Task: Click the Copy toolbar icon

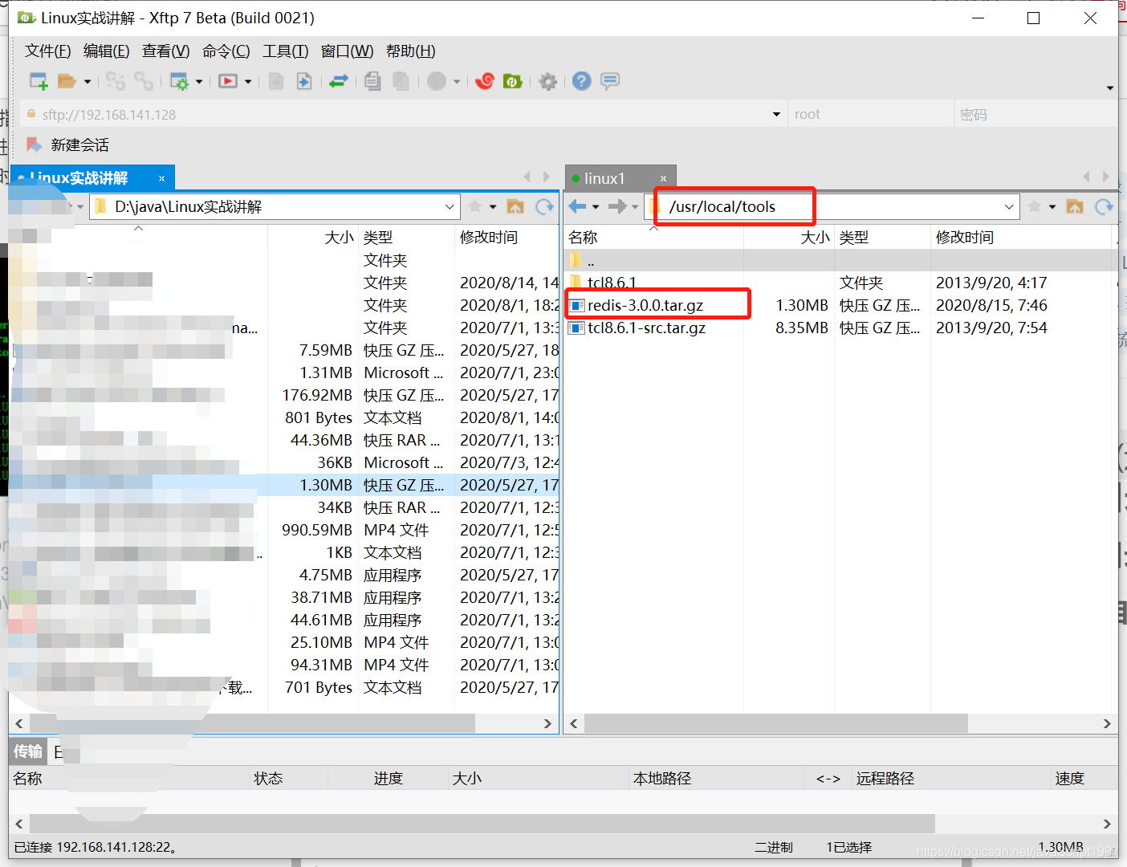Action: 372,81
